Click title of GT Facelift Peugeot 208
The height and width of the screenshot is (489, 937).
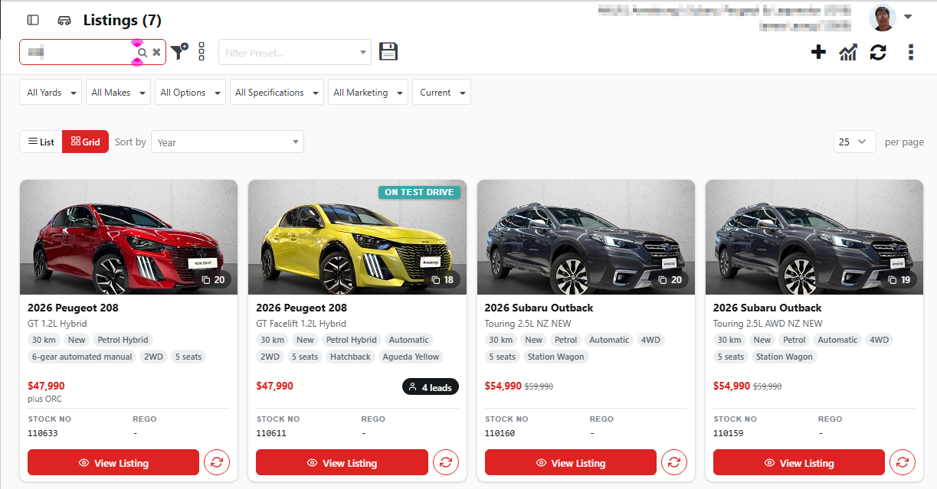(x=301, y=308)
